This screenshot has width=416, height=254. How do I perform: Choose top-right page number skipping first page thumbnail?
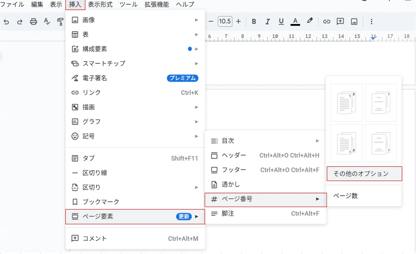coord(381,103)
